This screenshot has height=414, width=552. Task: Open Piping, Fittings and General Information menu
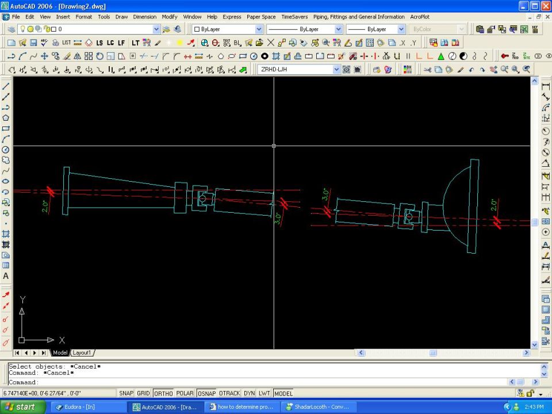pos(359,17)
